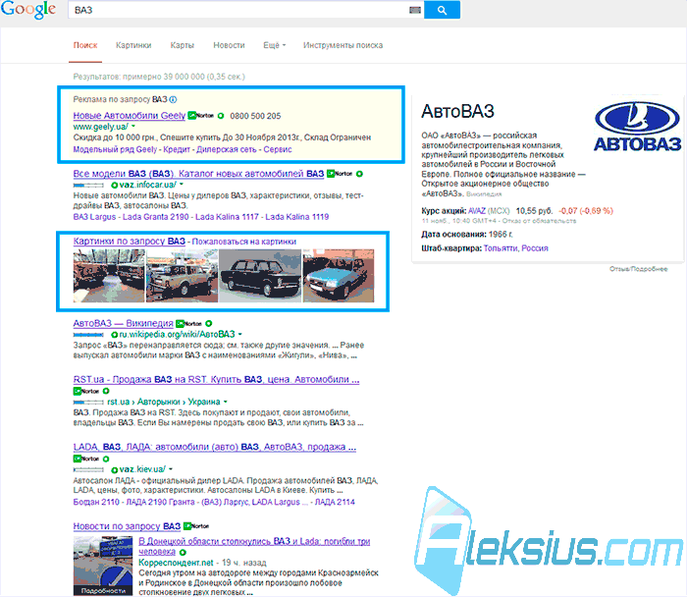Viewport: 687px width, 597px height.
Task: Click into the search field containing ВАЗ
Action: [238, 10]
